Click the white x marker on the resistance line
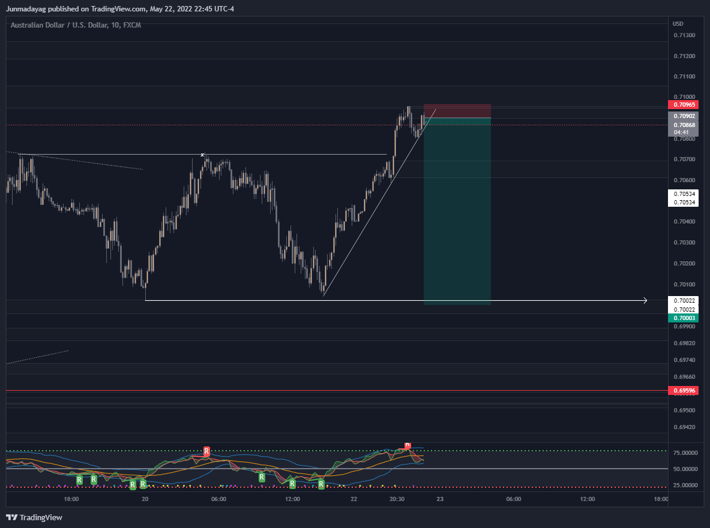Viewport: 710px width, 528px height. tap(202, 155)
